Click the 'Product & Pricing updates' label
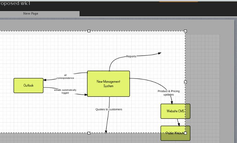The height and width of the screenshot is (143, 237). coord(169,93)
